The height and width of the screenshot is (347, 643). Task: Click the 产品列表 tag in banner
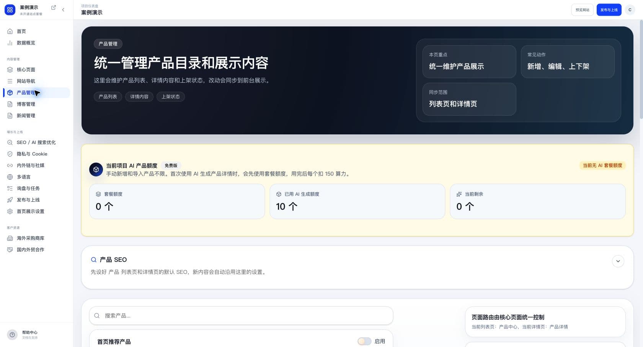tap(108, 97)
